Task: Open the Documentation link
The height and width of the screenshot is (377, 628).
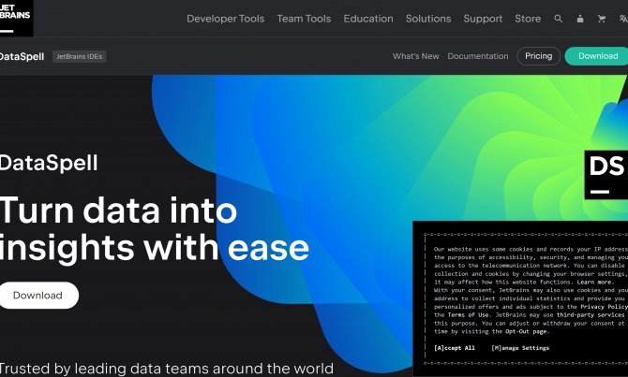Action: 478,56
